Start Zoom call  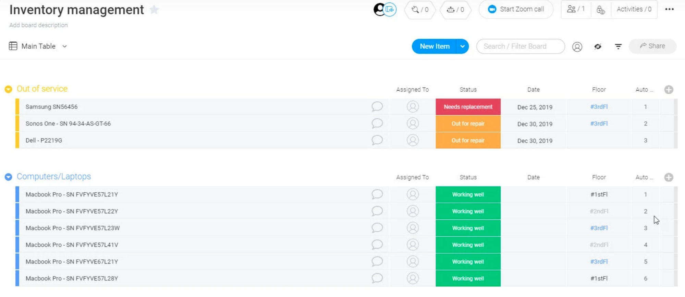[516, 9]
